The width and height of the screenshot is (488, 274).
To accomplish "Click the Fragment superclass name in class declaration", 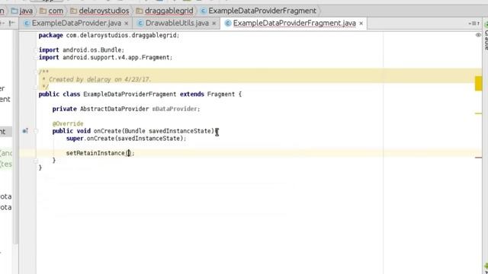I will pos(221,94).
